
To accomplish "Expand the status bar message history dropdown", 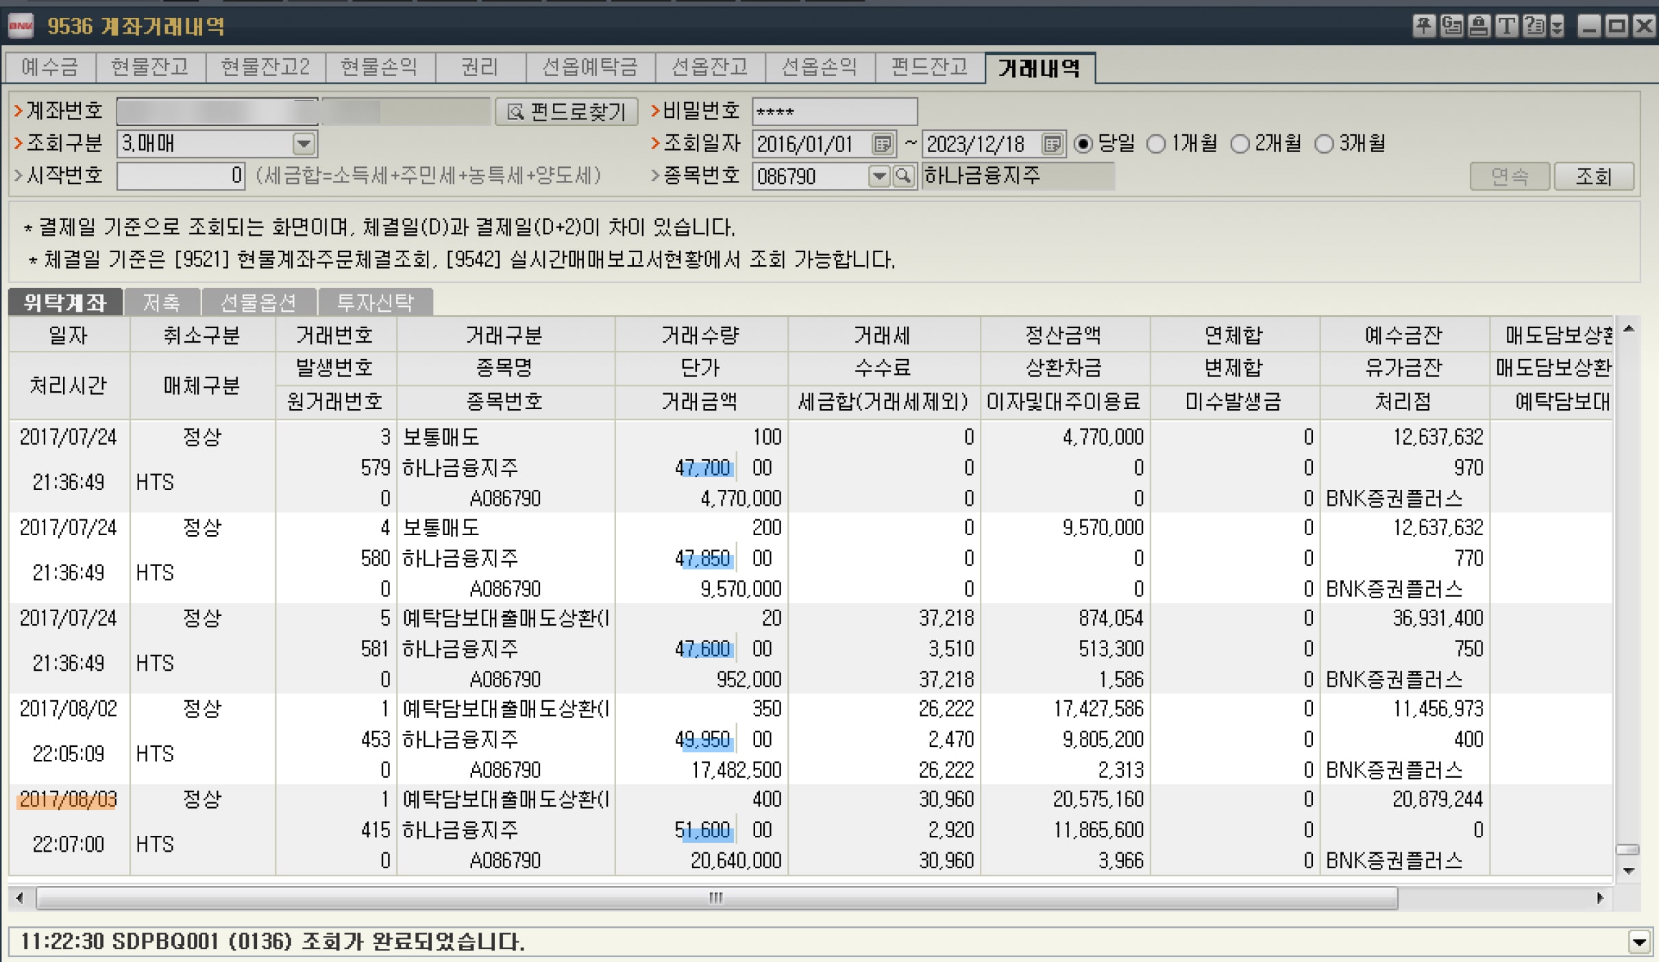I will [x=1639, y=942].
